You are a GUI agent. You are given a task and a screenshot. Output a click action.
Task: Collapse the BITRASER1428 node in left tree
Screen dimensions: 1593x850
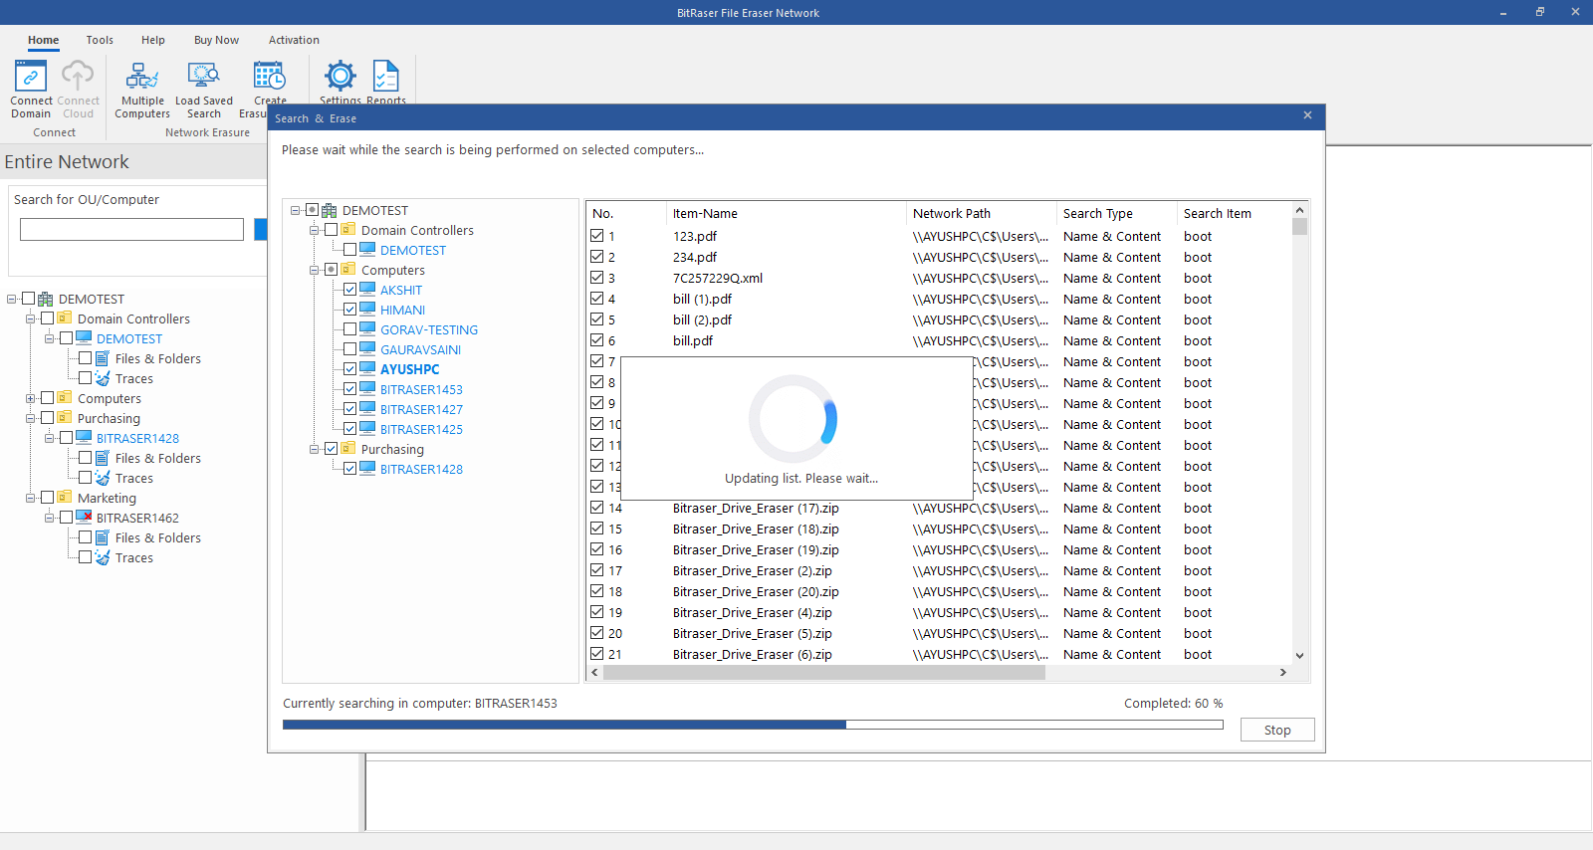pyautogui.click(x=50, y=438)
